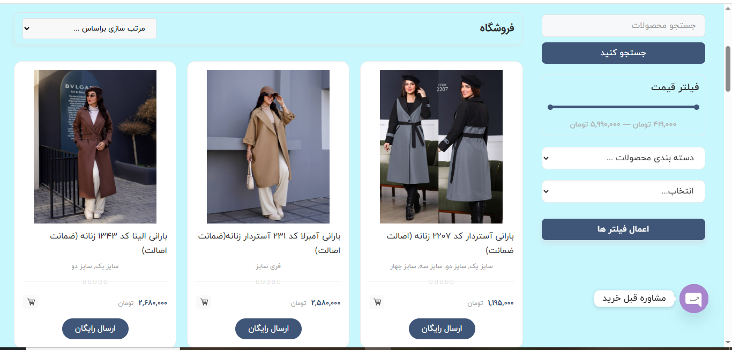Screen dimensions: 732x350
Task: Click the left handle of price slider
Action: point(550,107)
